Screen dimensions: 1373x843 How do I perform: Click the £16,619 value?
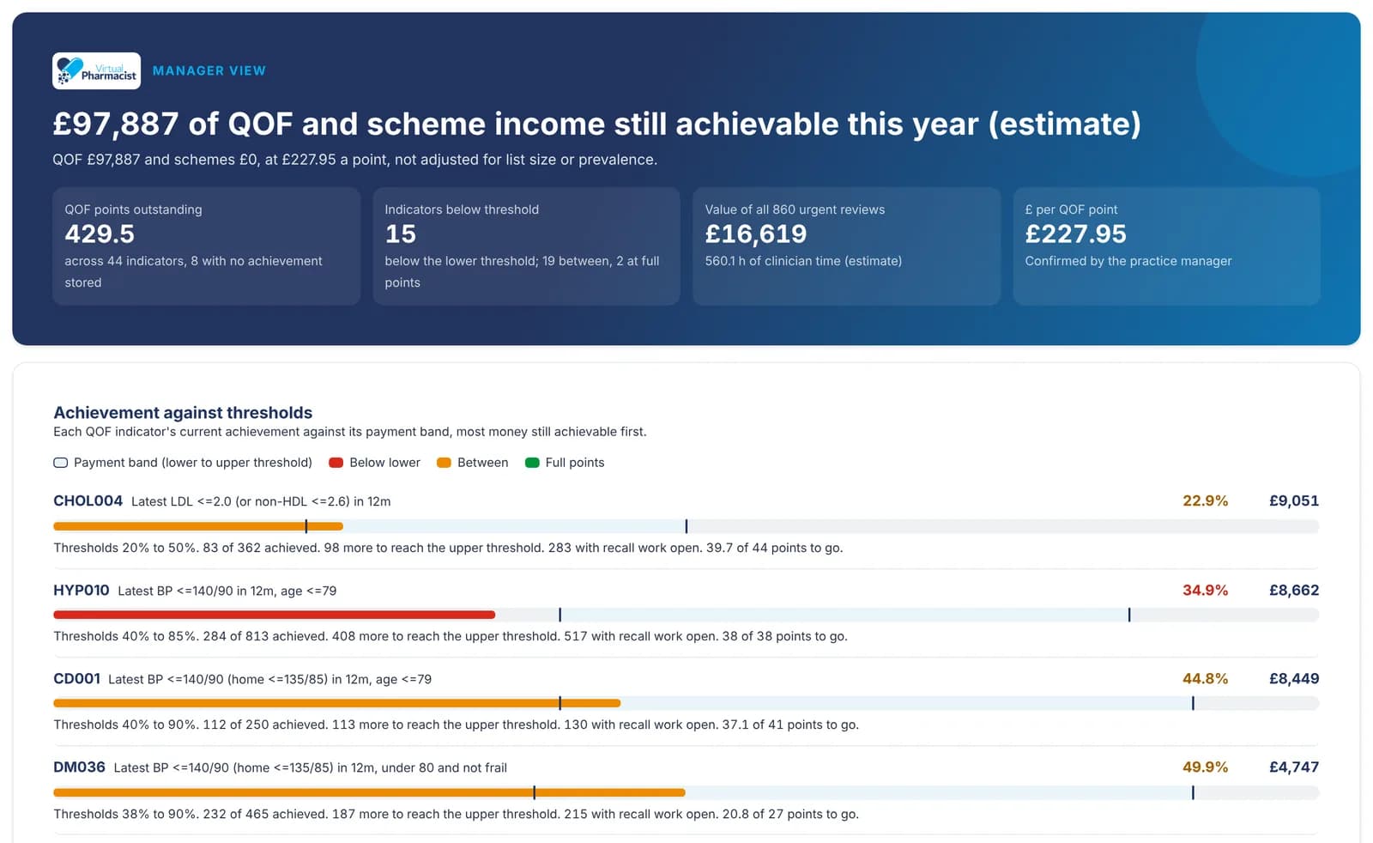click(x=756, y=233)
